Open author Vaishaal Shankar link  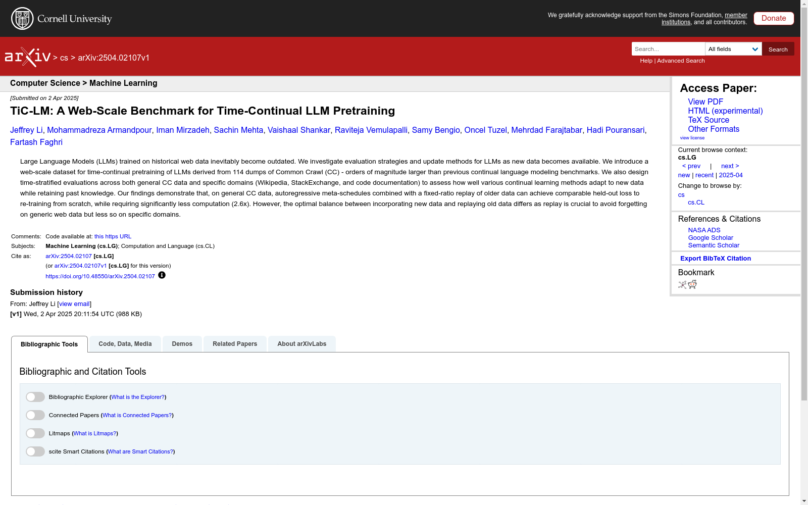(x=299, y=130)
